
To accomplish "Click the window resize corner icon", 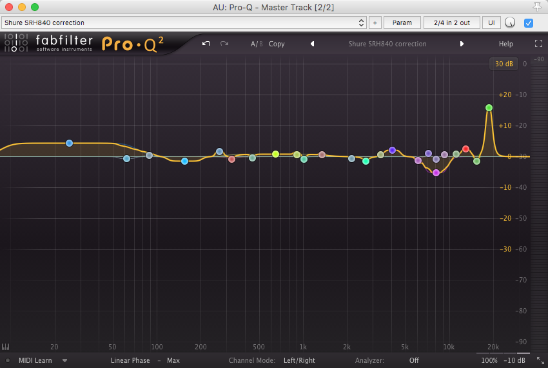I will (540, 360).
